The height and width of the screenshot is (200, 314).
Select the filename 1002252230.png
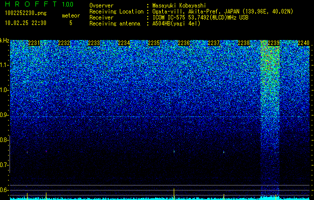click(x=26, y=13)
